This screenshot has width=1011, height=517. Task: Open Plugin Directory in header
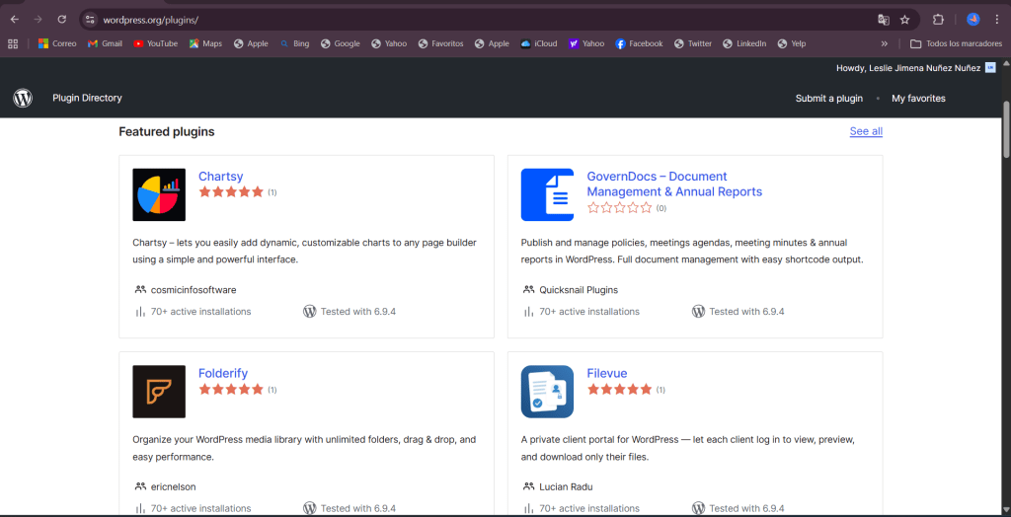pyautogui.click(x=87, y=98)
